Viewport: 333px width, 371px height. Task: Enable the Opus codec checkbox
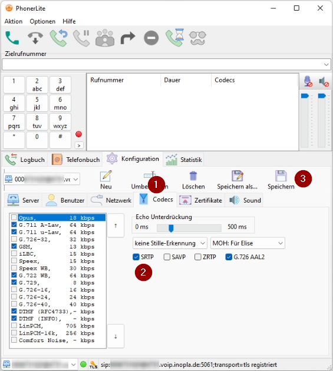pos(14,217)
